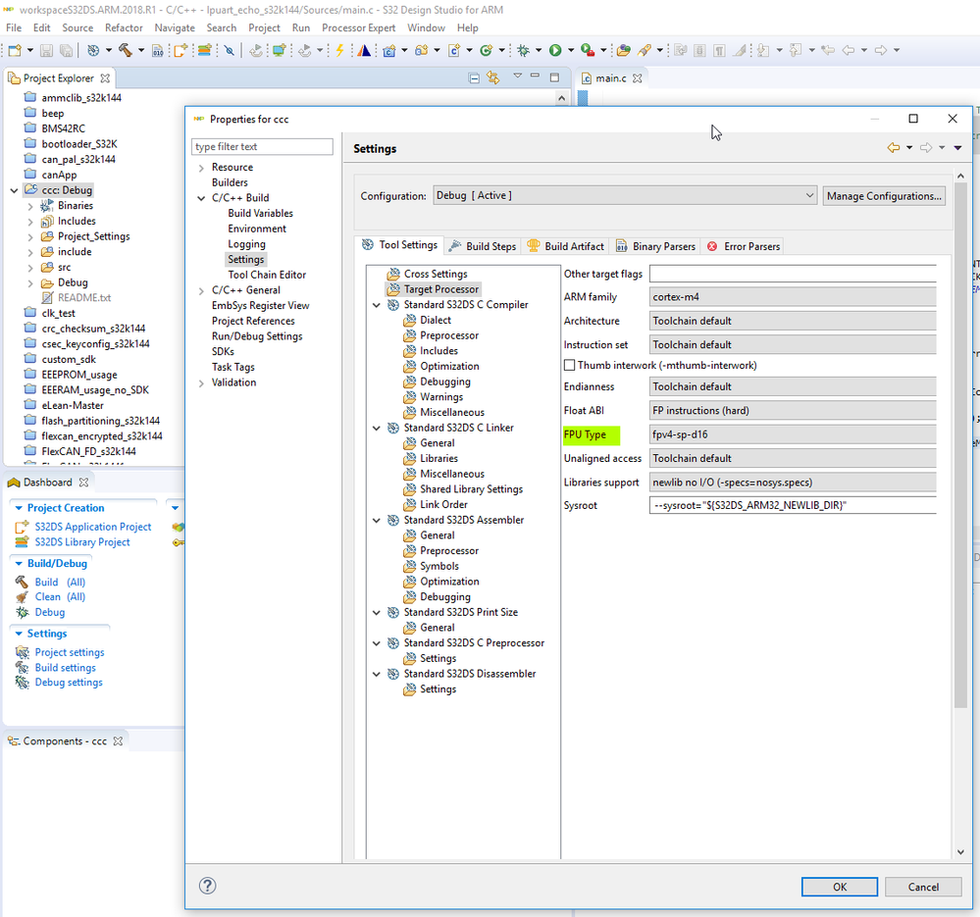Click the yellow lightning bolt toolbar icon
Screen dimensions: 980x917
[339, 51]
